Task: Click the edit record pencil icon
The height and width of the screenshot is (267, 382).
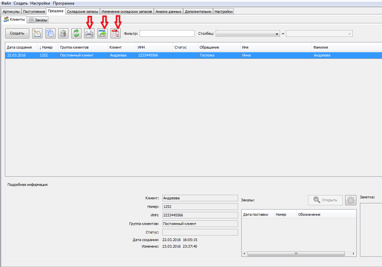Action: [37, 33]
